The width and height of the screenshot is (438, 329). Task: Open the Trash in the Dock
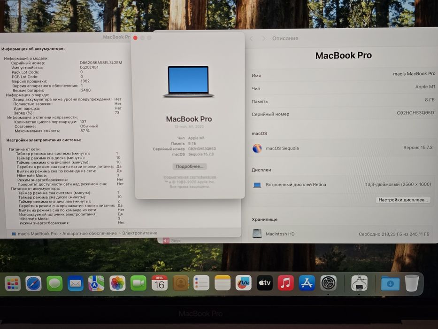[412, 283]
